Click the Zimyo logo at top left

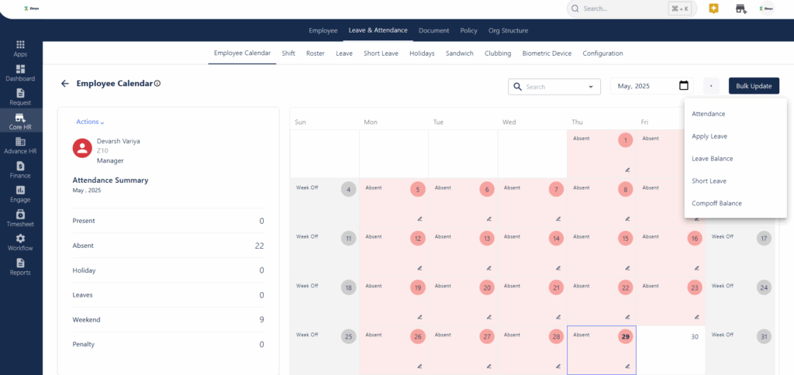[x=30, y=9]
